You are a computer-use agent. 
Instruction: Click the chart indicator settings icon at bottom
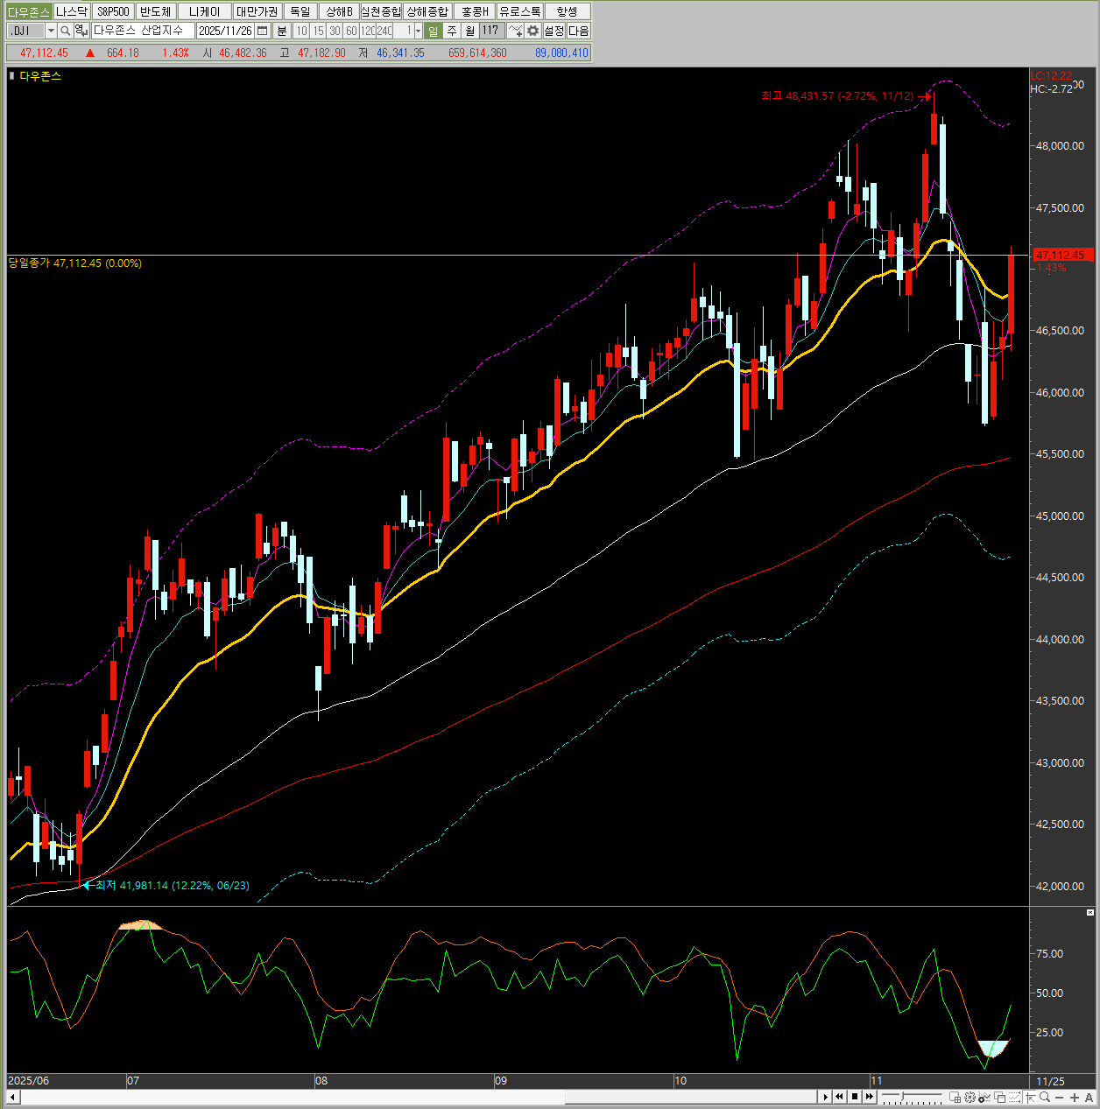[x=984, y=1097]
